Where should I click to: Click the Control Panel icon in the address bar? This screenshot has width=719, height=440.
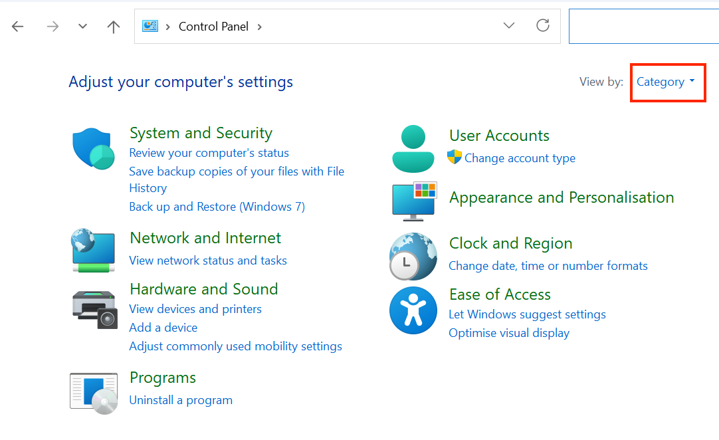pyautogui.click(x=150, y=26)
